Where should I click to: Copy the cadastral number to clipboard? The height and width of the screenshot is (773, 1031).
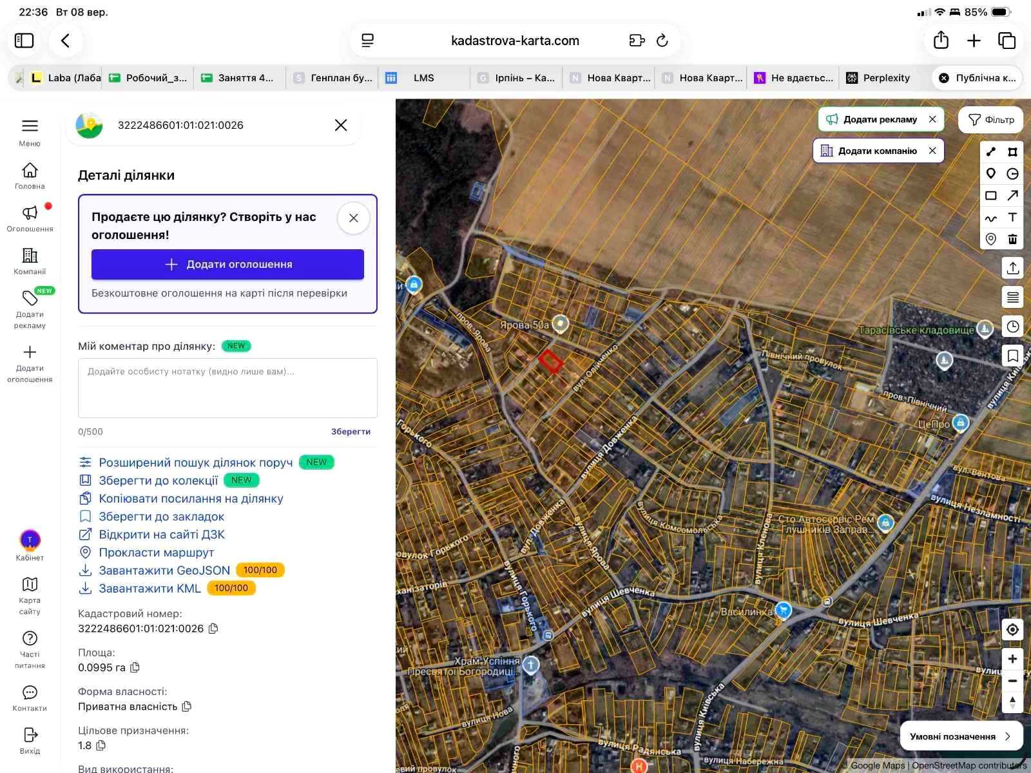[x=213, y=628]
